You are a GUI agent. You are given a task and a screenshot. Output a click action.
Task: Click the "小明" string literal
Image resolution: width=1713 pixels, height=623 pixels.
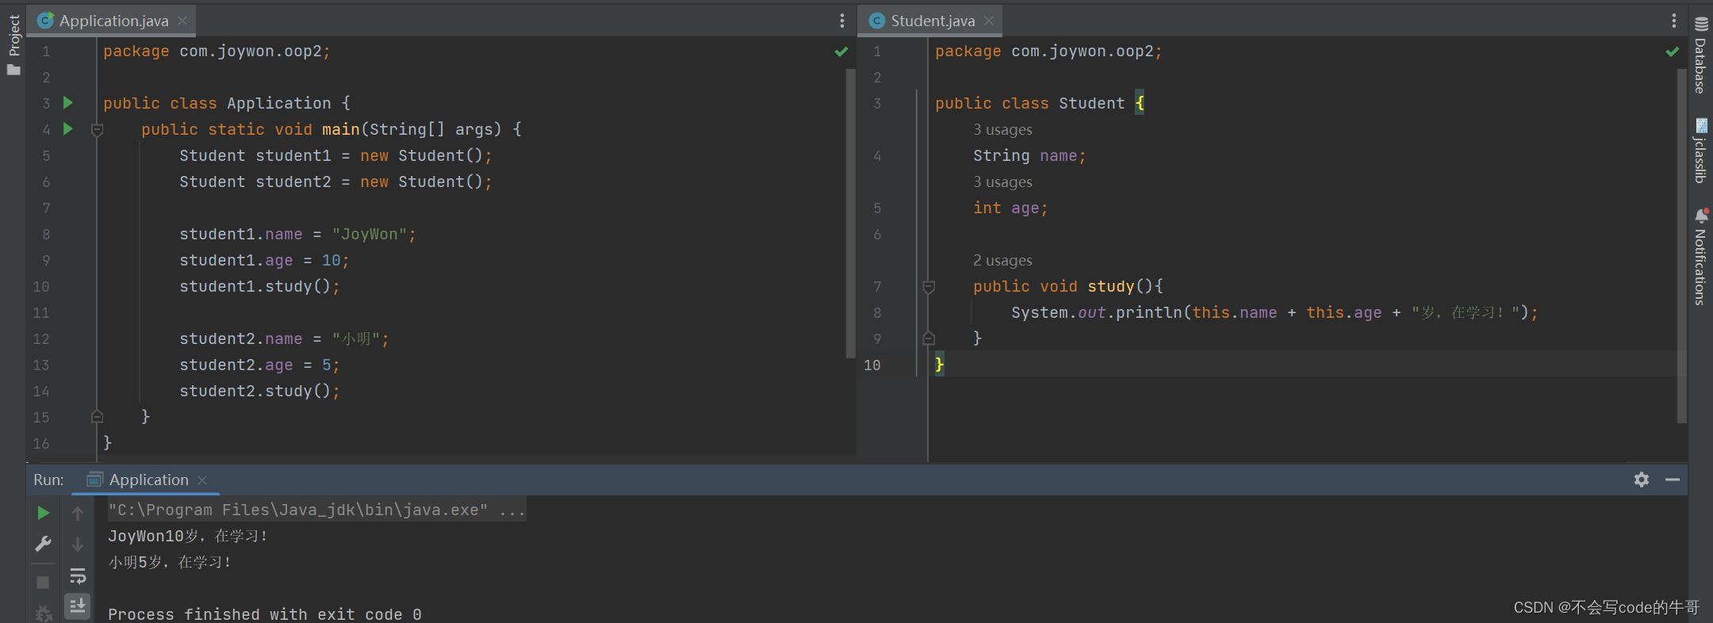[x=355, y=338]
